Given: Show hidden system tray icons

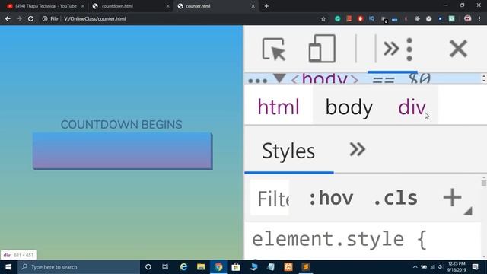Looking at the screenshot, I should pos(415,267).
